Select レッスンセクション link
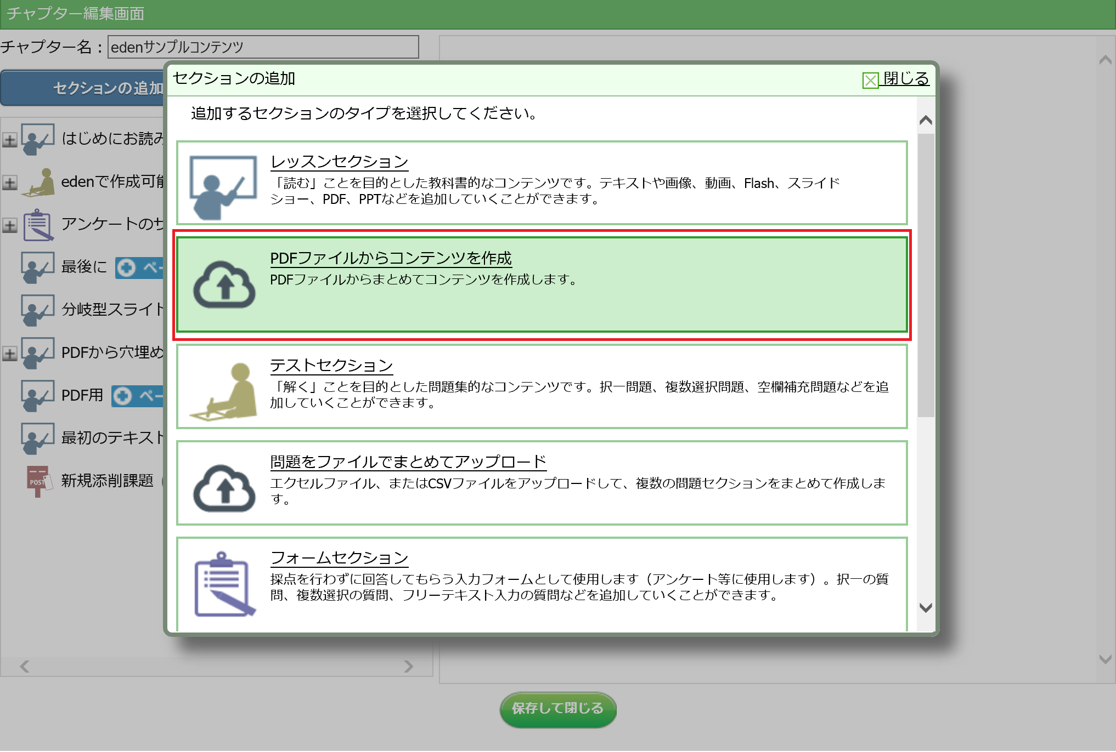1116x752 pixels. (x=339, y=162)
